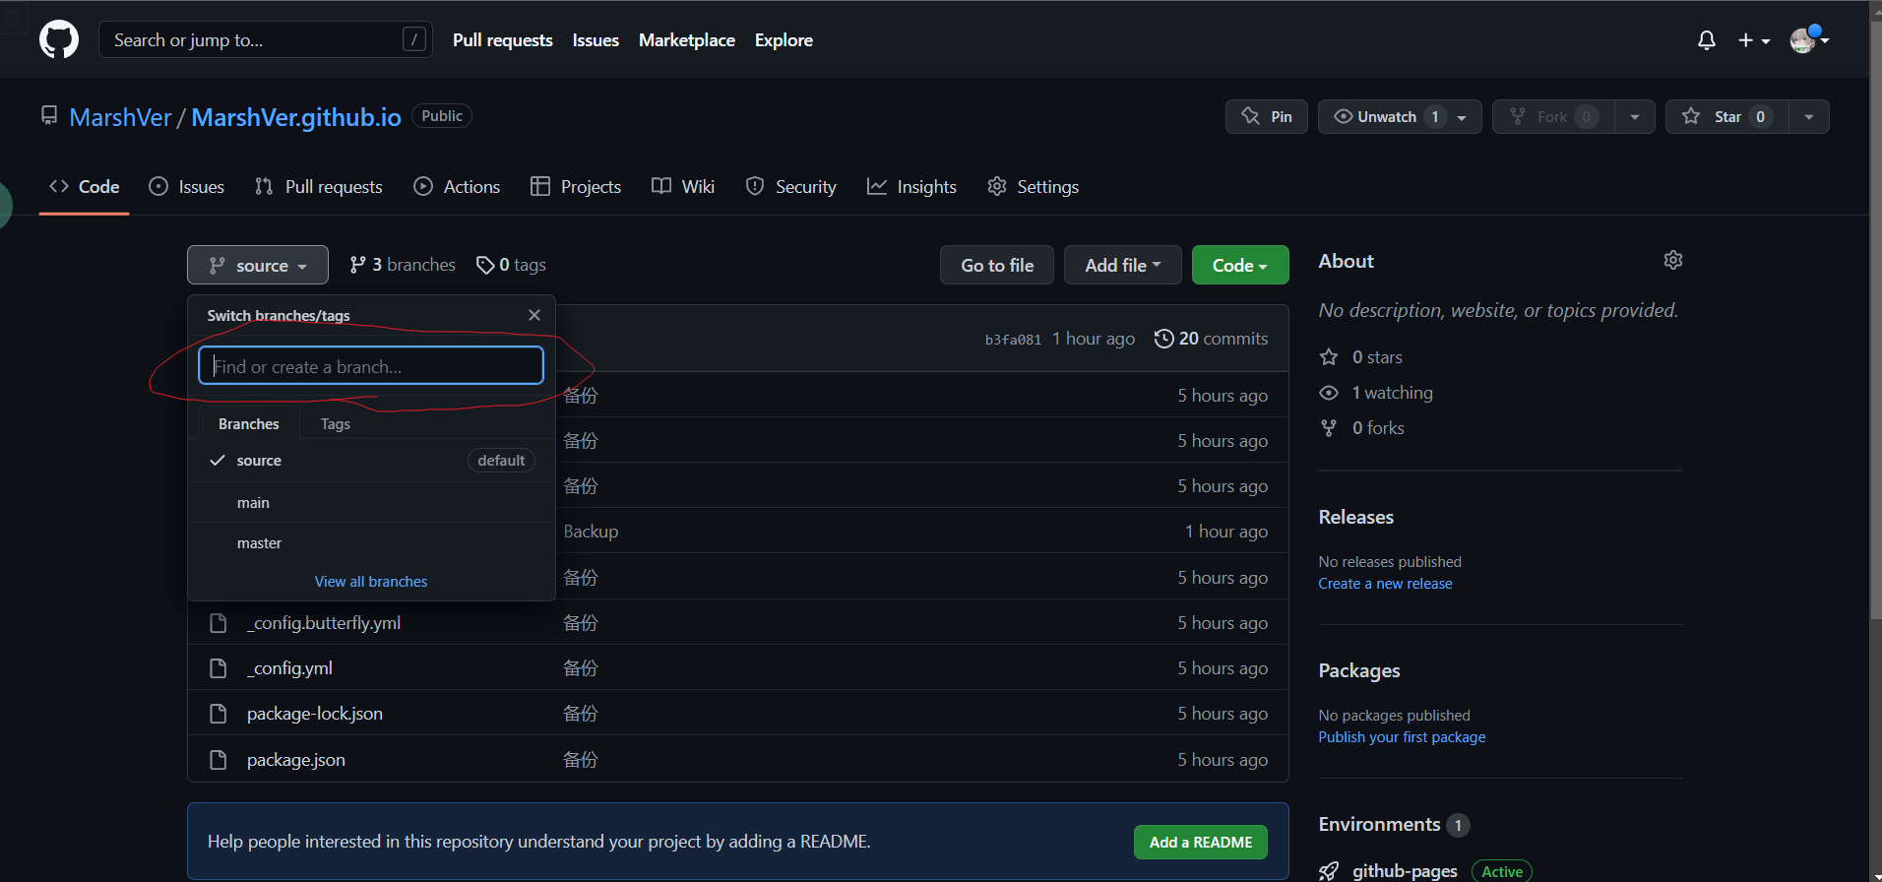1882x882 pixels.
Task: Open Pull requests in the top navigation
Action: pos(503,40)
